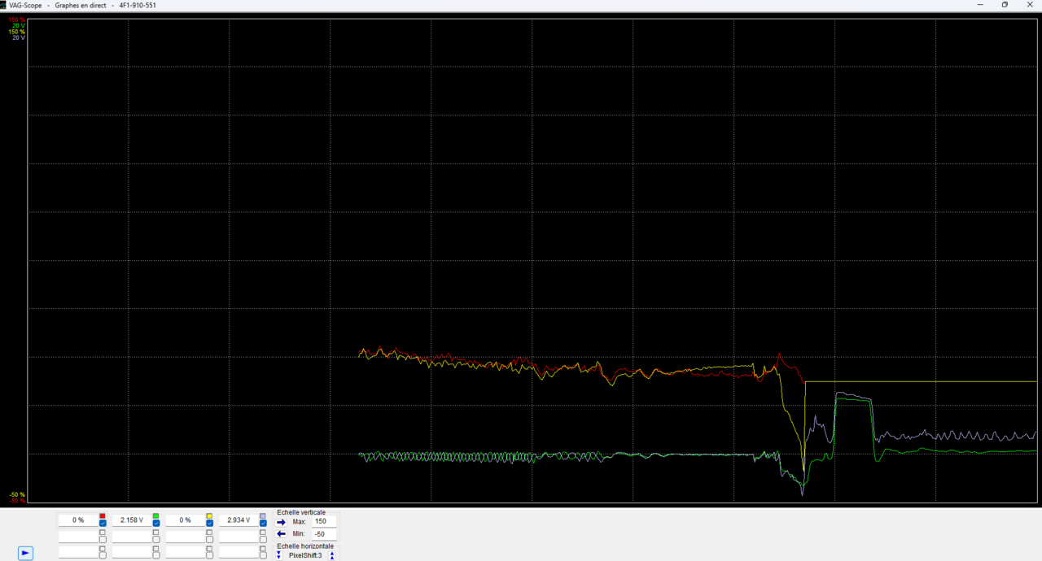1042x561 pixels.
Task: Click the red channel color swatch
Action: [x=103, y=515]
